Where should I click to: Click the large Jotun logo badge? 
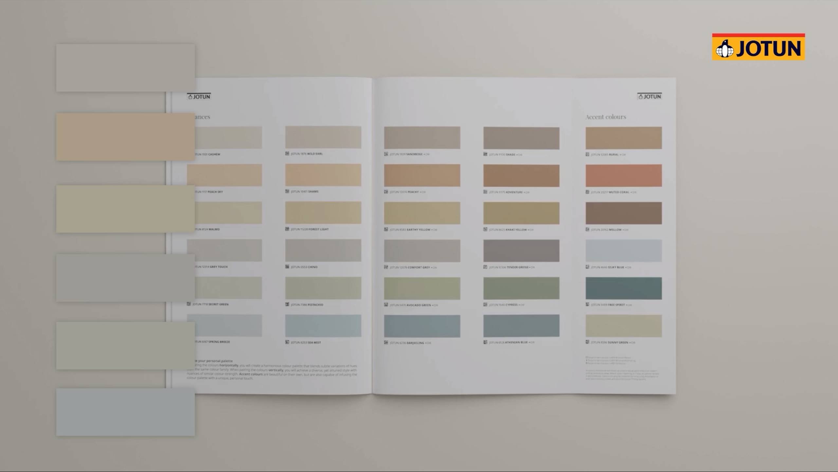(x=758, y=47)
